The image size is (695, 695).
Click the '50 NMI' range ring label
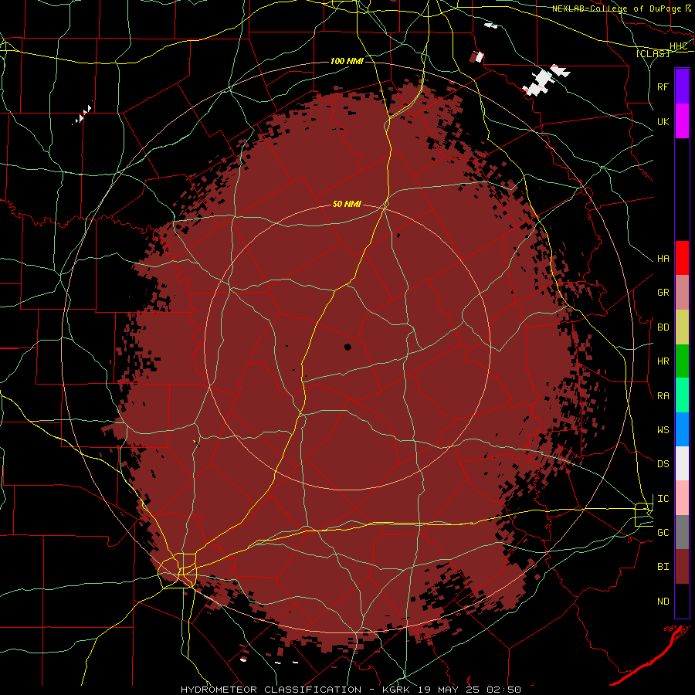click(347, 204)
